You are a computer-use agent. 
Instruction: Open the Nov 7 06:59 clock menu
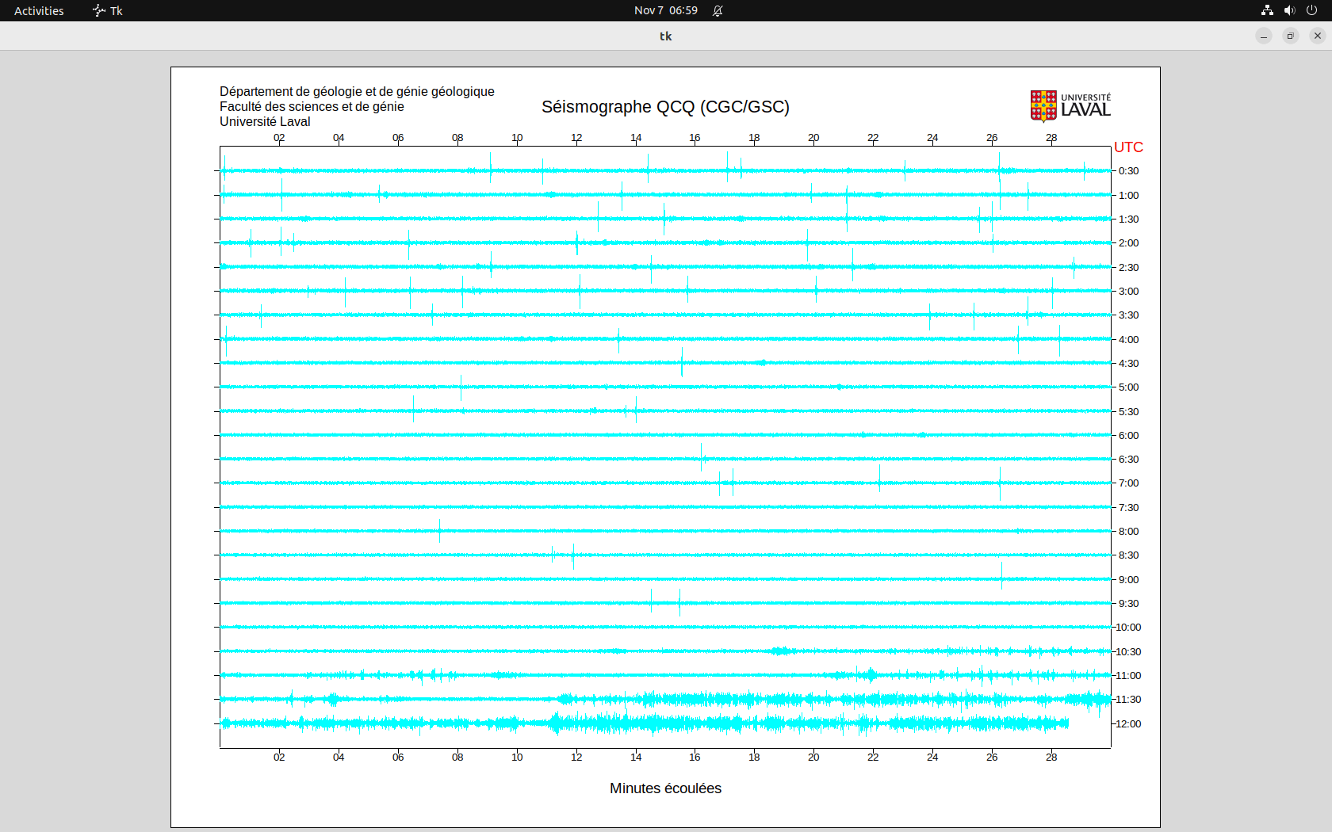[x=665, y=10]
